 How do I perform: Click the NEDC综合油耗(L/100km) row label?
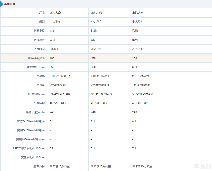[x=29, y=149]
